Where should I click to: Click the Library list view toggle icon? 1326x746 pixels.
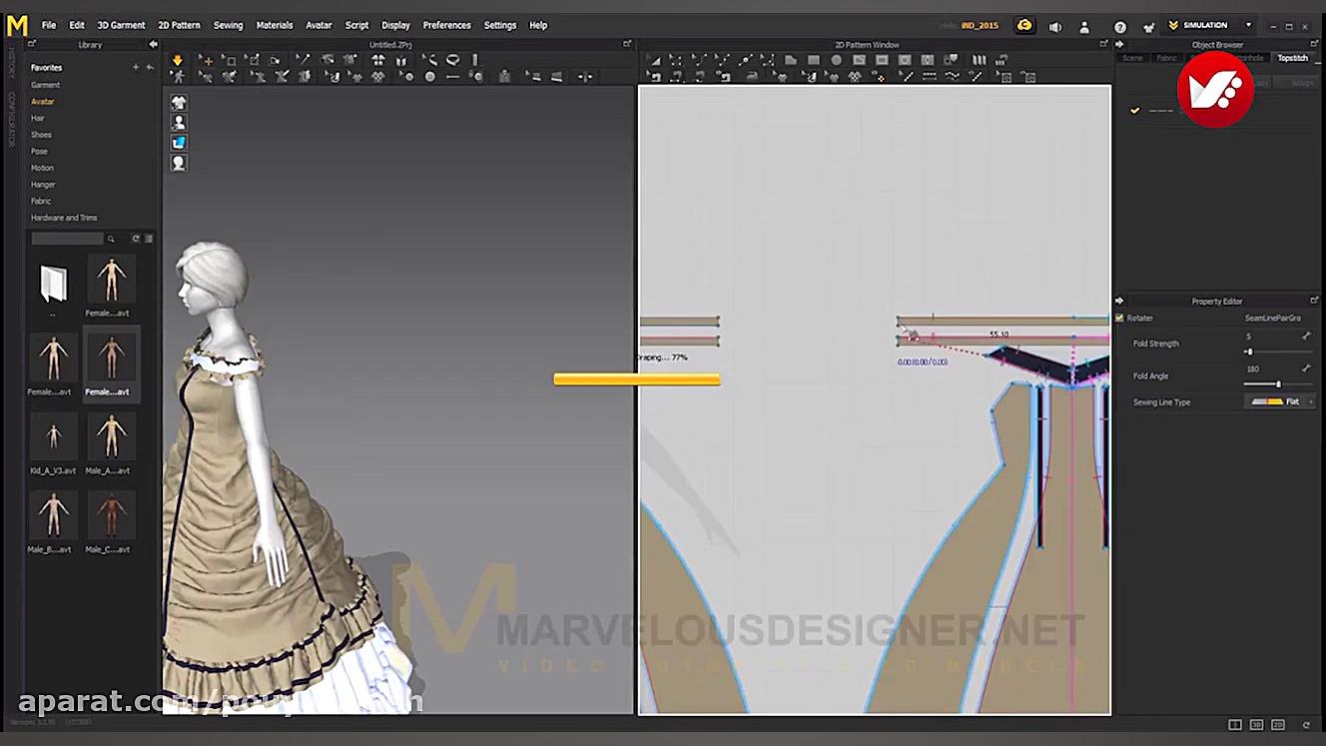click(x=149, y=239)
